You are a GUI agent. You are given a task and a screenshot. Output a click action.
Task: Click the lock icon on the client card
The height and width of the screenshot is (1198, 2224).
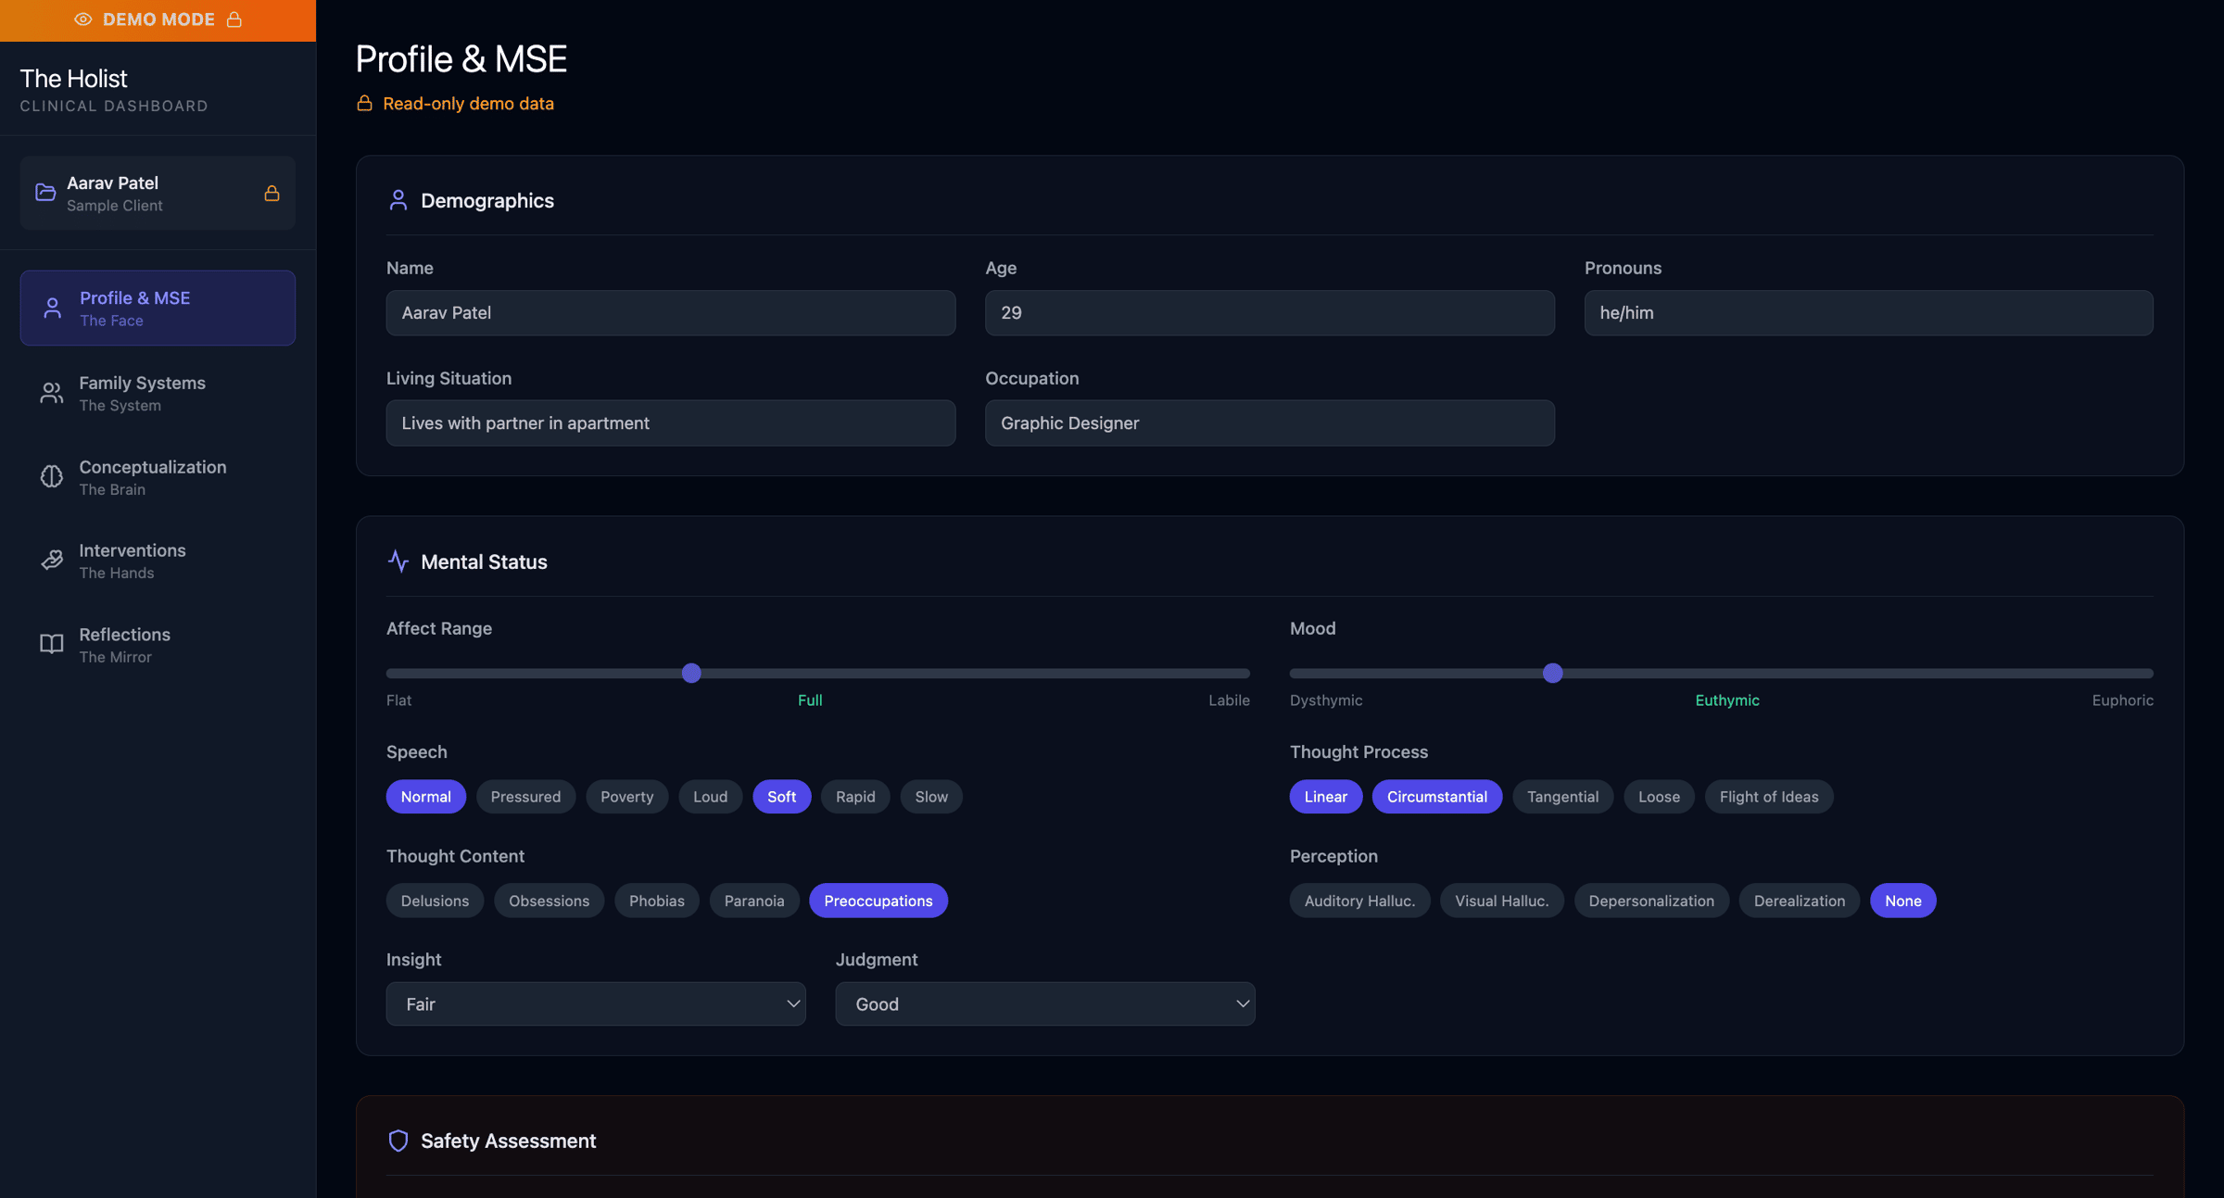tap(272, 193)
